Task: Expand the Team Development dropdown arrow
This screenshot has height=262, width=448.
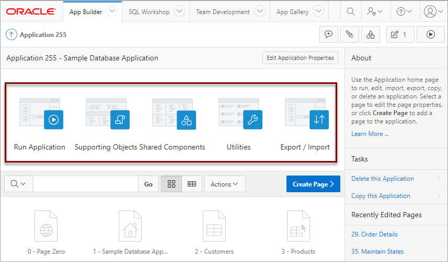Action: pyautogui.click(x=260, y=11)
